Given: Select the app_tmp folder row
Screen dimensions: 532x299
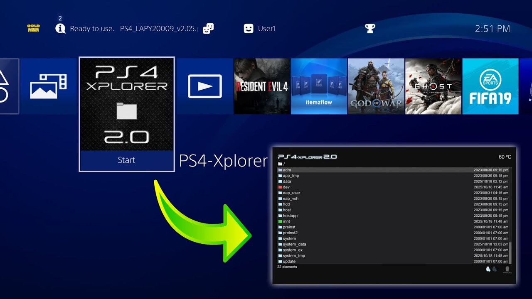Looking at the screenshot, I should (x=393, y=176).
